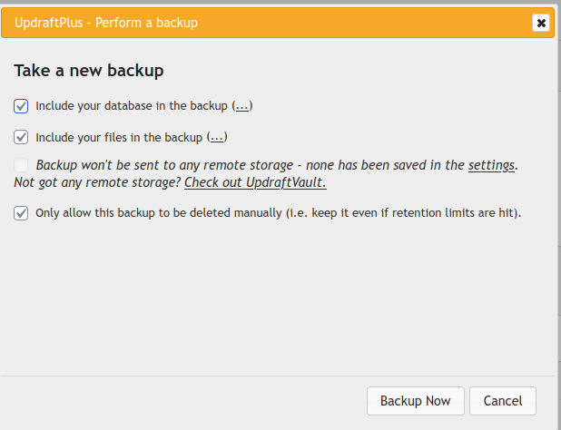Click the 'Include your files in the backup' label
This screenshot has height=430, width=561.
pyautogui.click(x=118, y=138)
